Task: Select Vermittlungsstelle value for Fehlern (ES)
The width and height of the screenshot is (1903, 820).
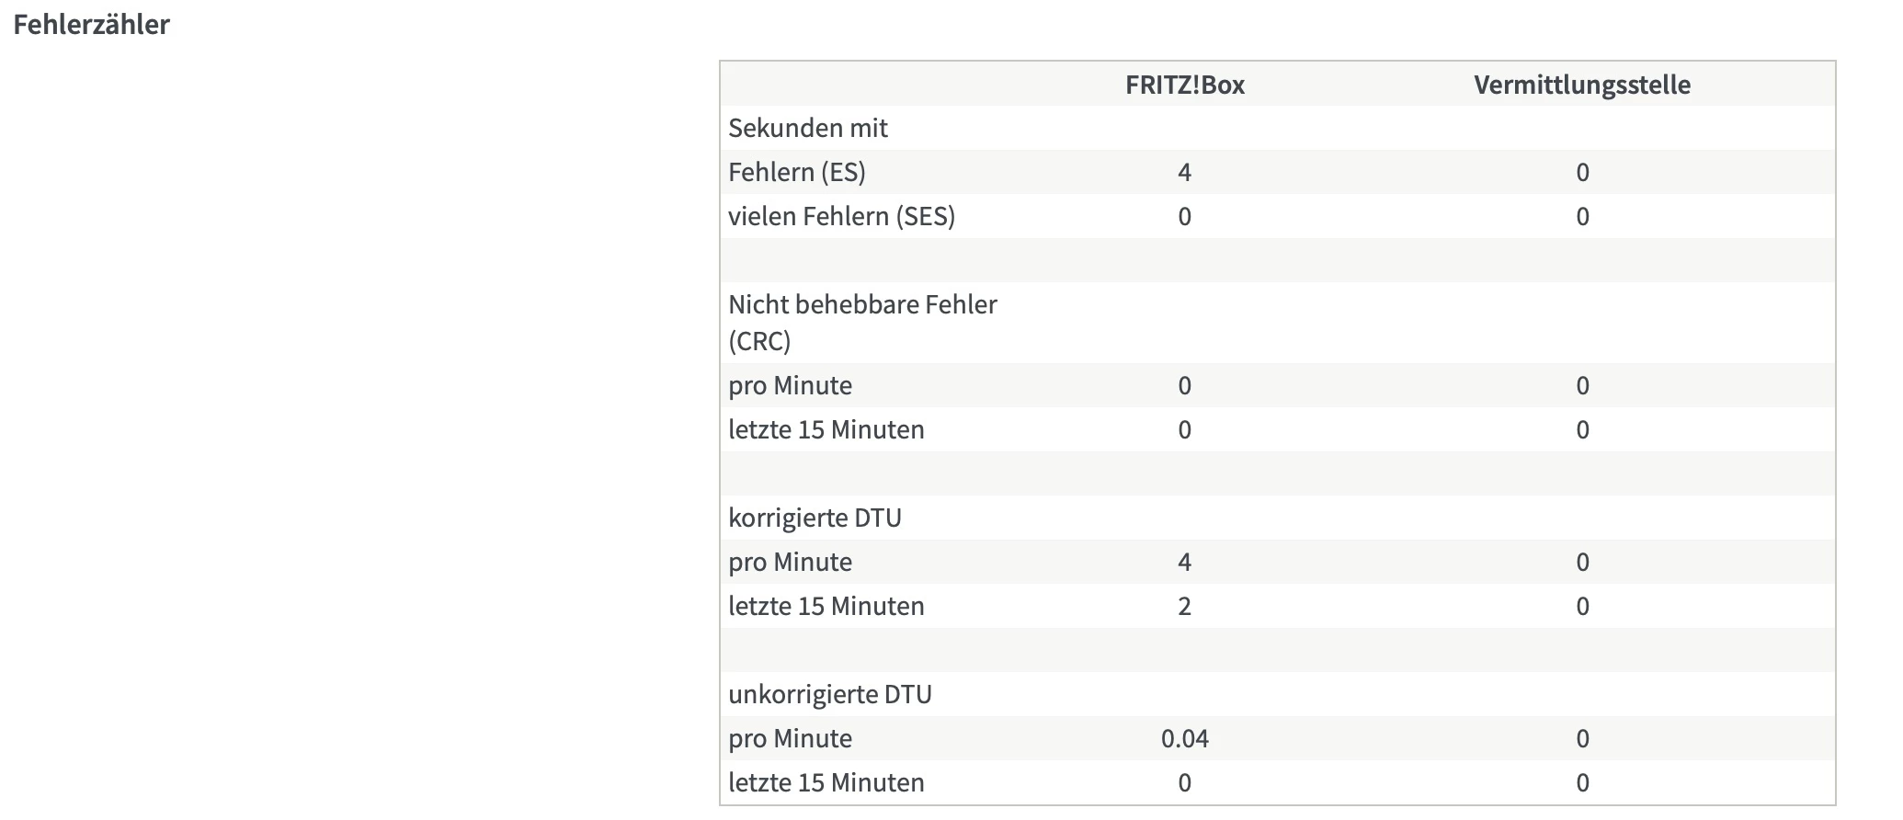Action: 1581,172
